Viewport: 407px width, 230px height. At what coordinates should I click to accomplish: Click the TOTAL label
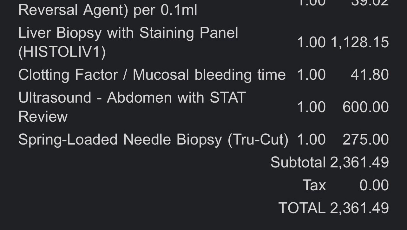[x=302, y=208]
